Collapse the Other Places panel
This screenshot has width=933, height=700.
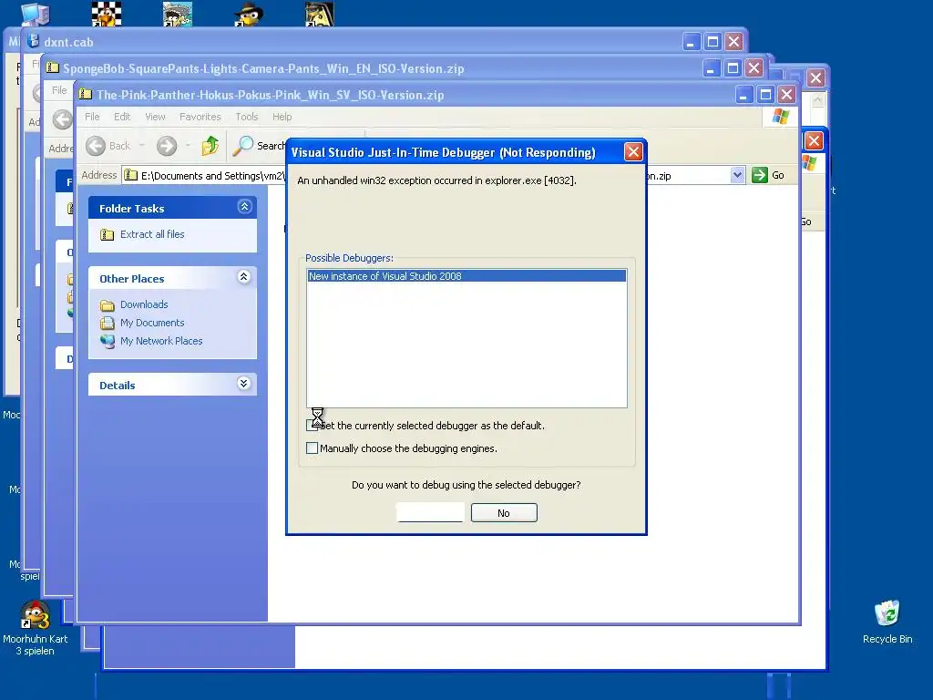click(244, 277)
